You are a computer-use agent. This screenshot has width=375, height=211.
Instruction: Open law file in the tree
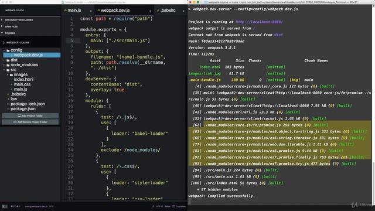[x=13, y=99]
